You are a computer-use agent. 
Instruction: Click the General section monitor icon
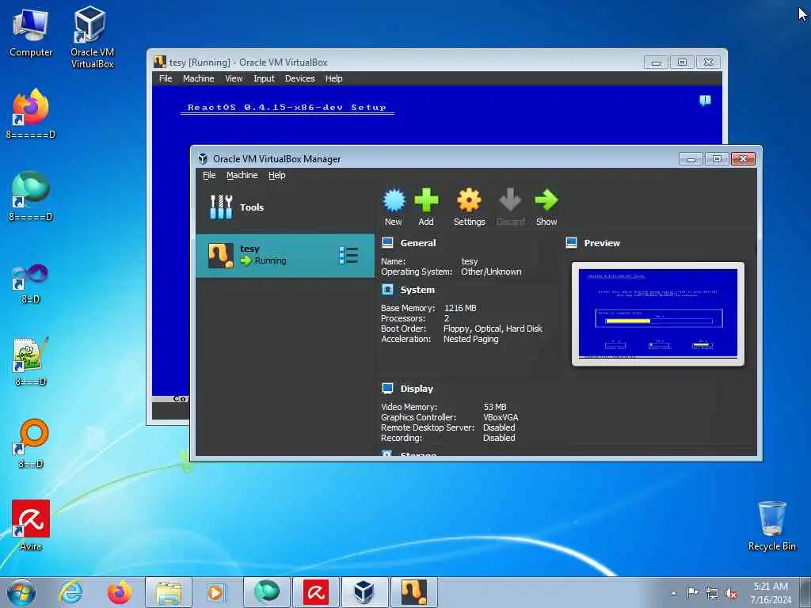[x=387, y=242]
